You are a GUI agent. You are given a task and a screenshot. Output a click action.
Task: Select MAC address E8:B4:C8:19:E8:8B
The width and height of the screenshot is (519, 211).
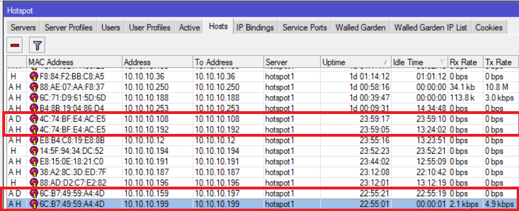[72, 141]
